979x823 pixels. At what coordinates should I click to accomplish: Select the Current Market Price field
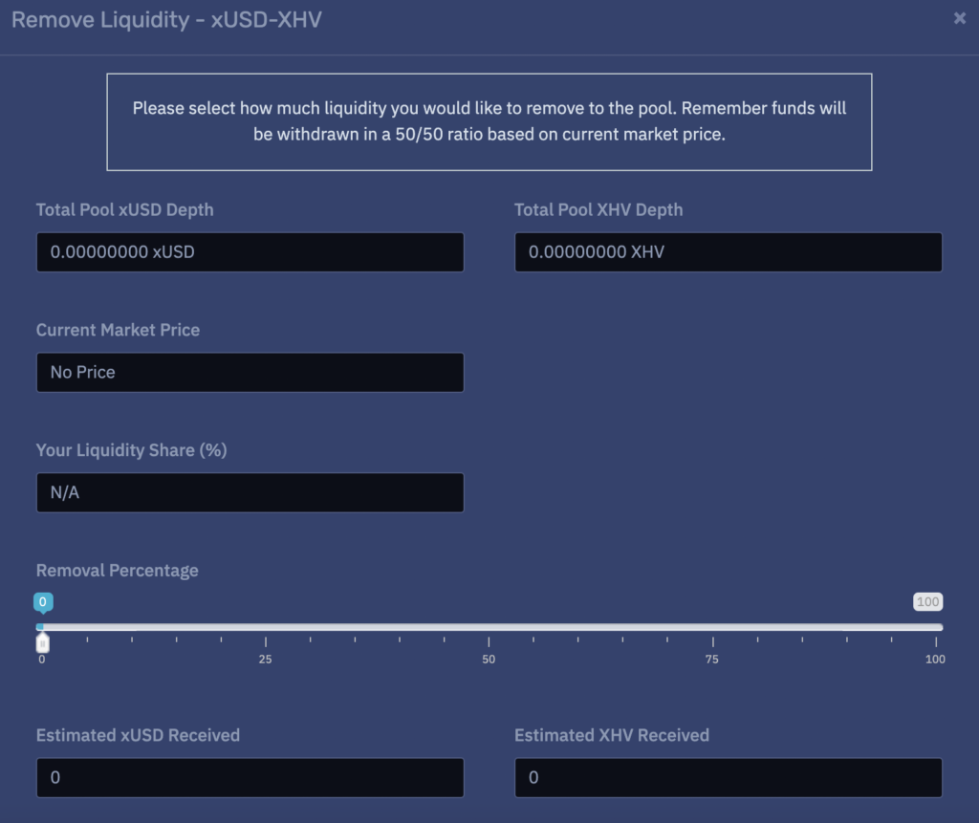[250, 372]
